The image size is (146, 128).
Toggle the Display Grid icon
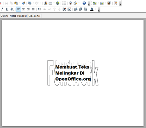point(64,3)
